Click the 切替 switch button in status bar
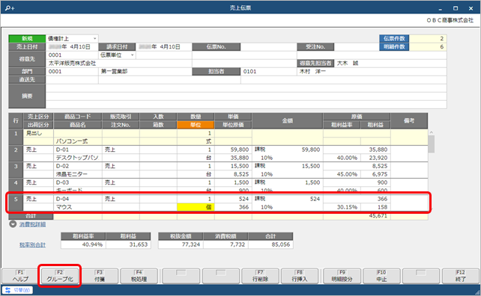The height and width of the screenshot is (296, 481). 17,290
